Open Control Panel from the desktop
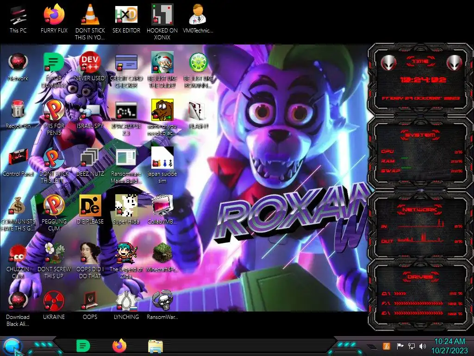Viewport: 474px width, 356px height. point(18,163)
